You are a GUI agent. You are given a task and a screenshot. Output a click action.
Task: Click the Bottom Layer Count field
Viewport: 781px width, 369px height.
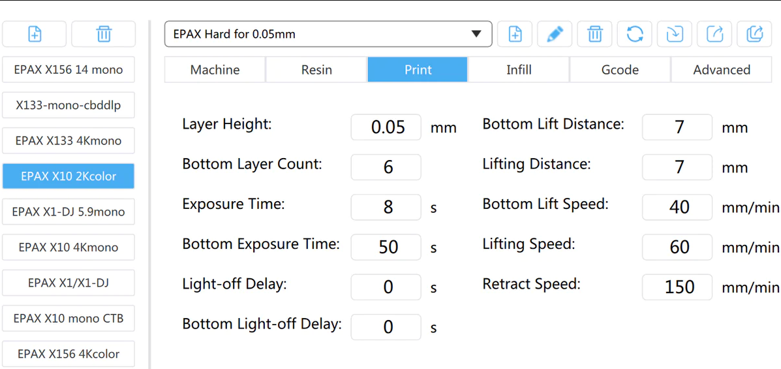386,167
